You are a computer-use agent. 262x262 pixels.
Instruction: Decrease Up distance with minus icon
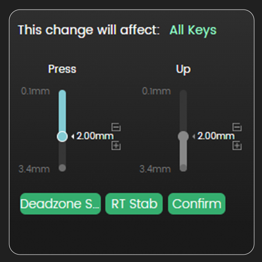(237, 128)
